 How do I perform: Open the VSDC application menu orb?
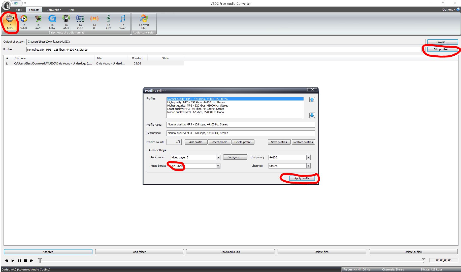click(x=6, y=5)
